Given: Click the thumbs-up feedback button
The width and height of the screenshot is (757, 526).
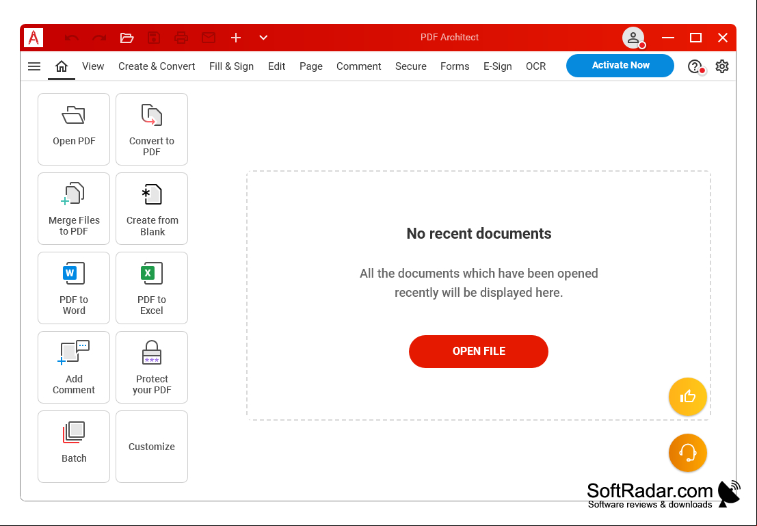Looking at the screenshot, I should [688, 397].
